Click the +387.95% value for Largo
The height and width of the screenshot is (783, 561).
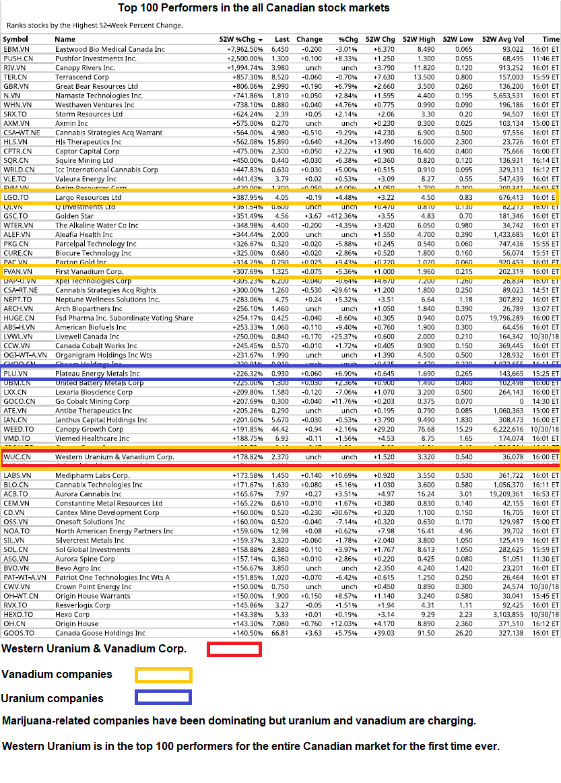(248, 197)
